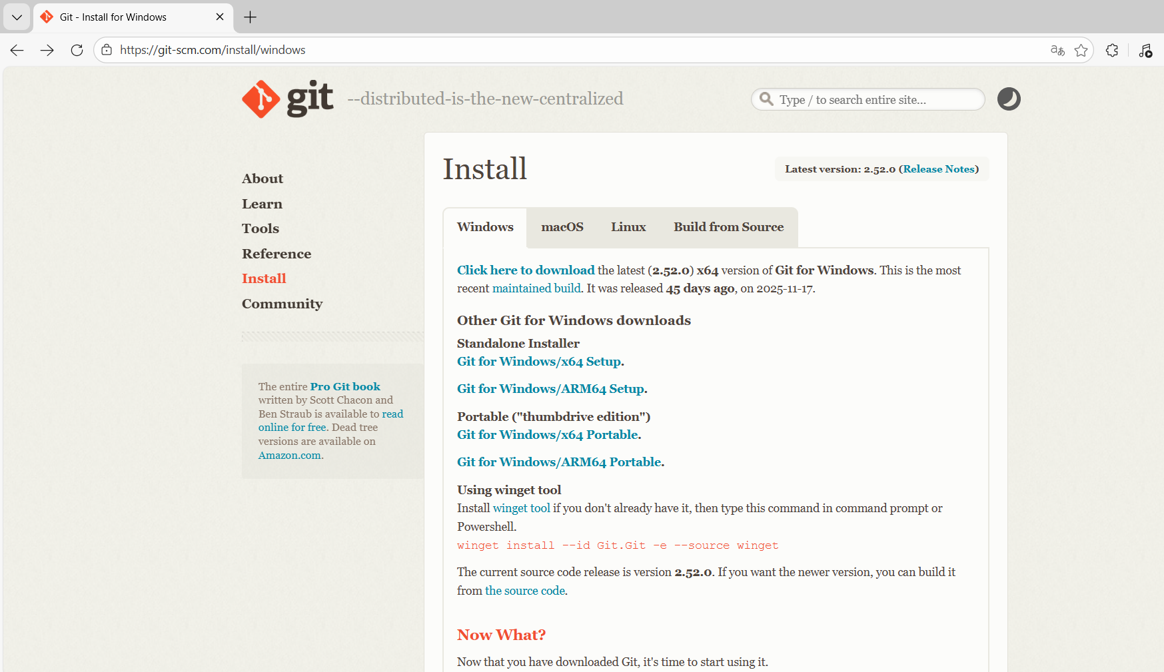Open the 'winget tool' link
This screenshot has width=1164, height=672.
[521, 508]
